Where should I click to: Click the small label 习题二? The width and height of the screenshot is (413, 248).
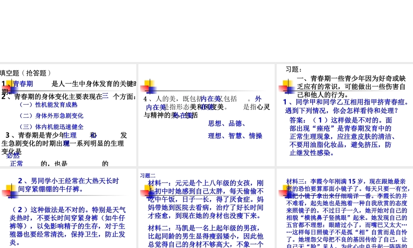point(148,176)
